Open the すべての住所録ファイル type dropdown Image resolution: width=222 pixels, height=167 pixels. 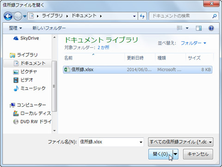[180, 142]
